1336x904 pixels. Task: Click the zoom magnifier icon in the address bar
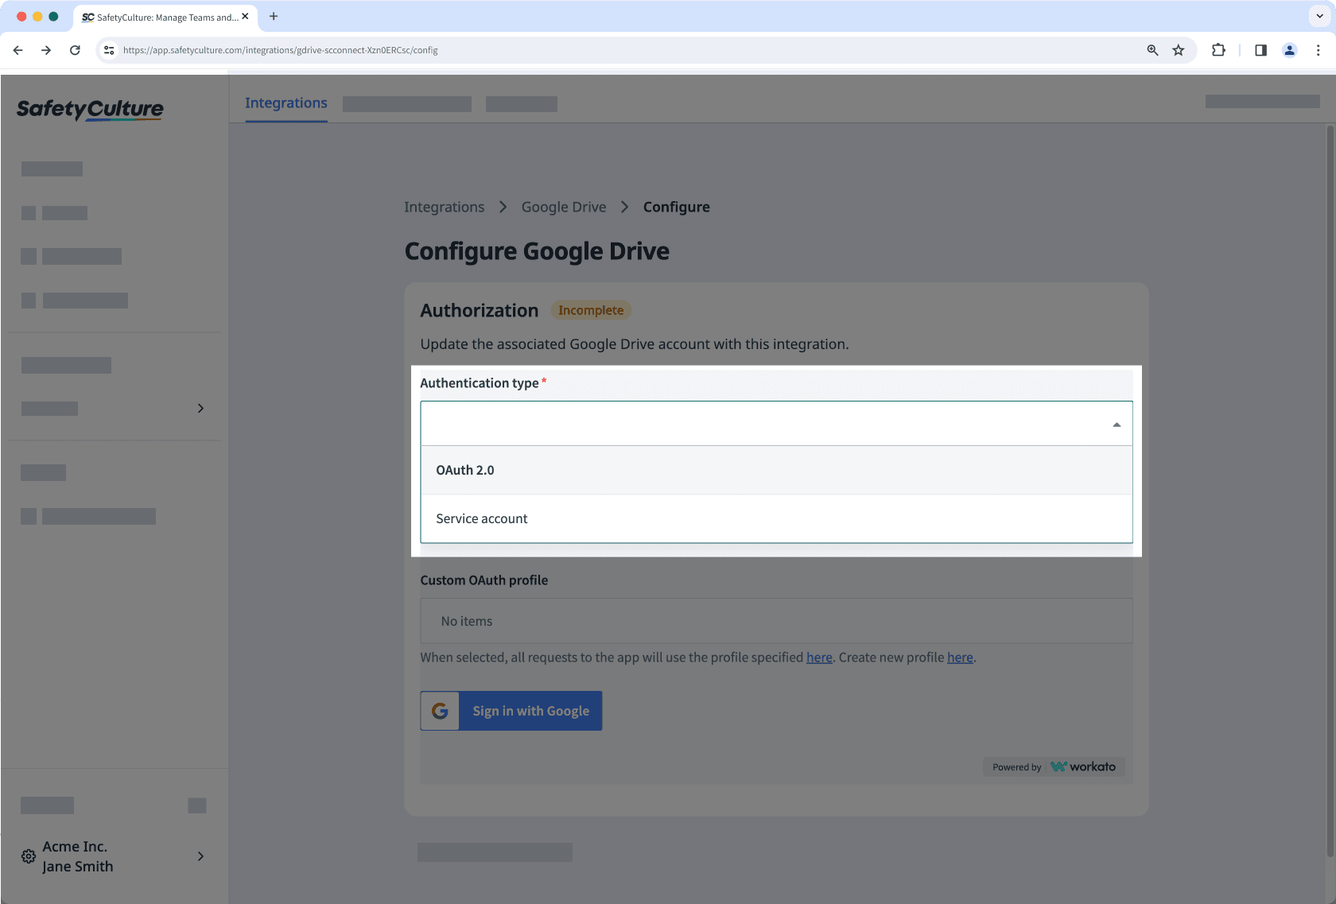tap(1152, 49)
